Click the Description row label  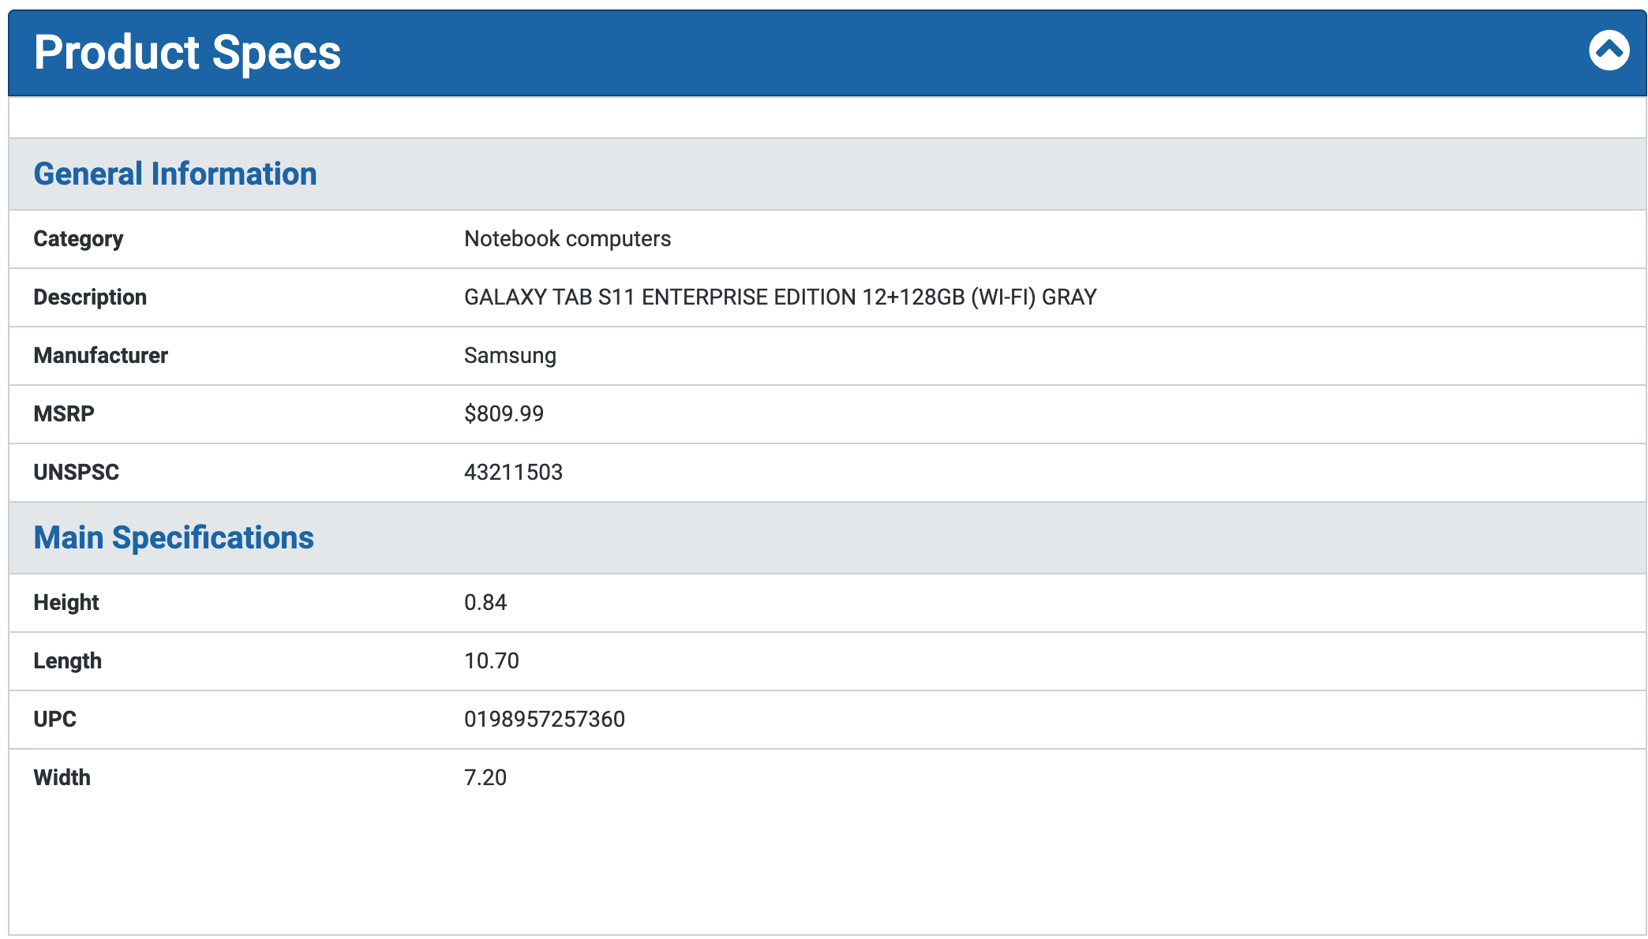(x=90, y=297)
